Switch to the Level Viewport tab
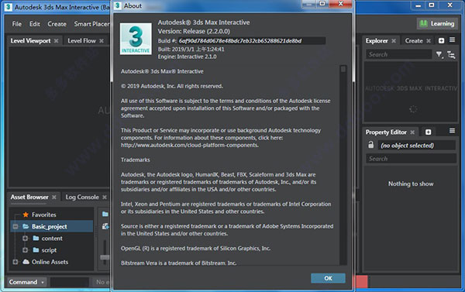 click(30, 40)
